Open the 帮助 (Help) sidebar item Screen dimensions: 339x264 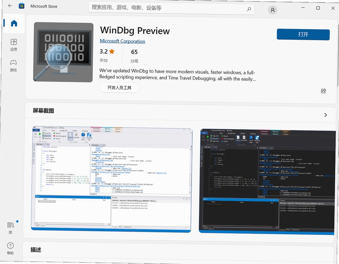click(10, 248)
